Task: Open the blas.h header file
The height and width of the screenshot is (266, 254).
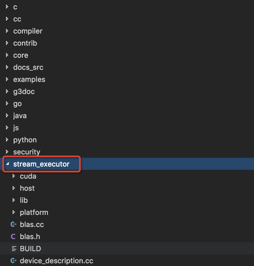Action: click(x=30, y=237)
